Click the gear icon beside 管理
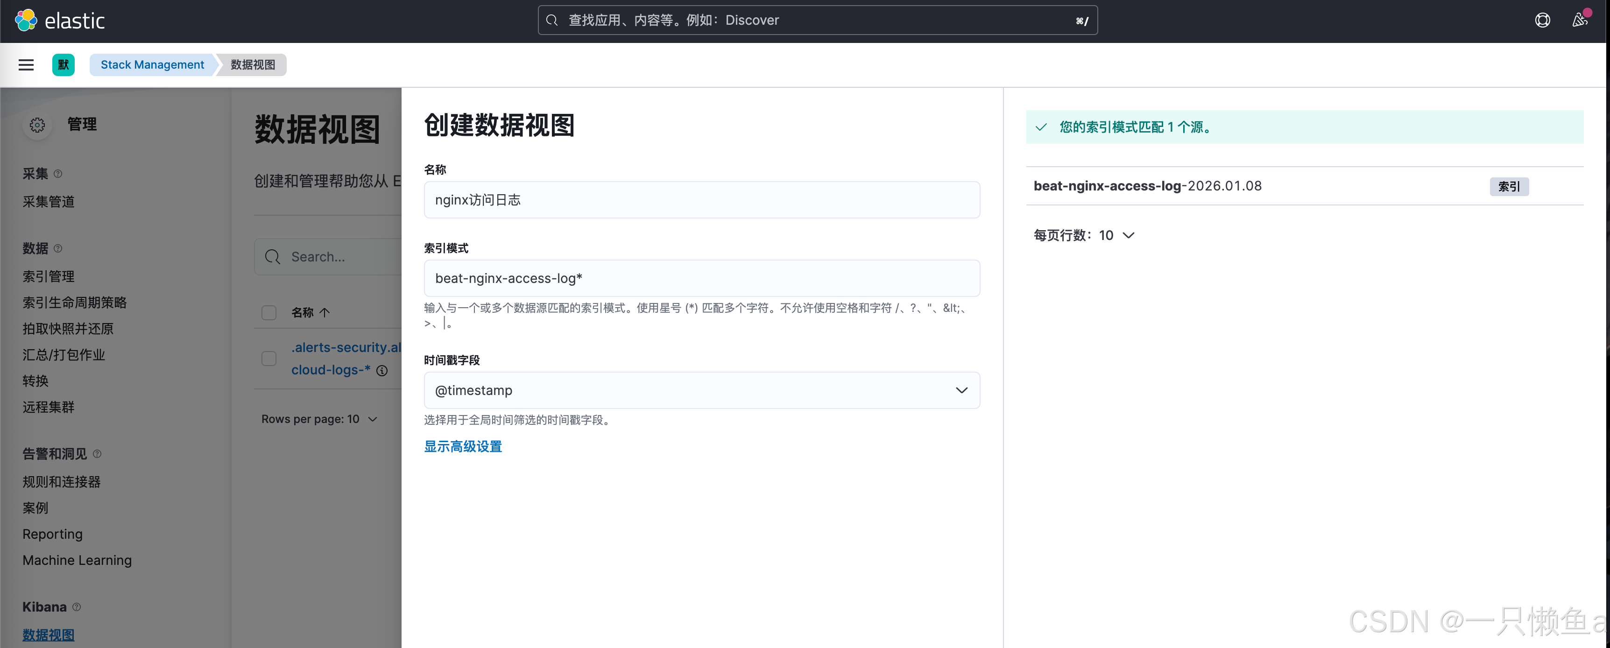The image size is (1610, 648). tap(37, 125)
